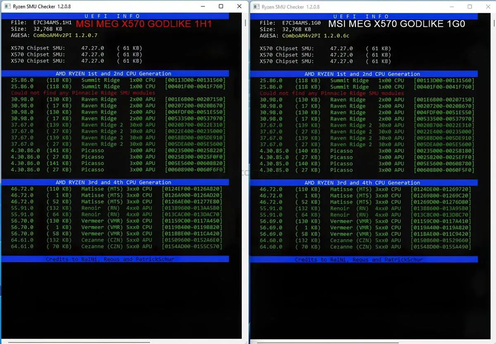Minimize the right Ryzen SMU Checker window
The width and height of the screenshot is (496, 344).
tap(451, 7)
